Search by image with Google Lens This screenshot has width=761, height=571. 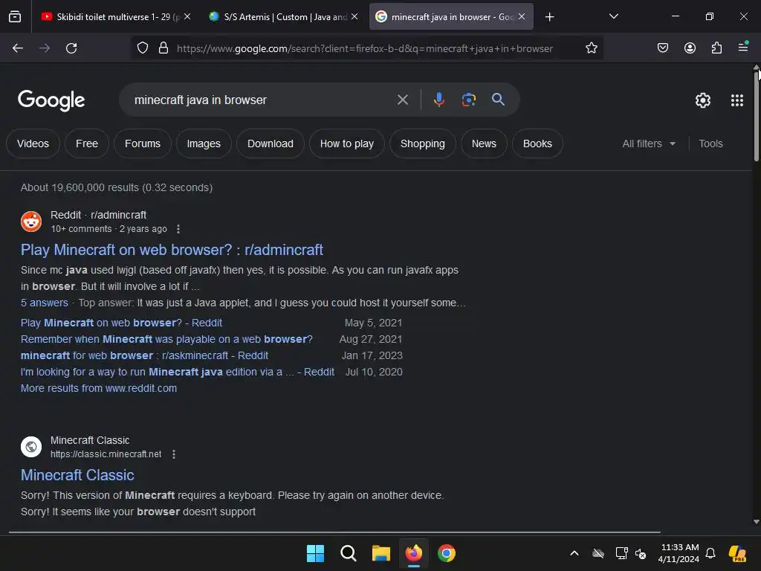[468, 100]
